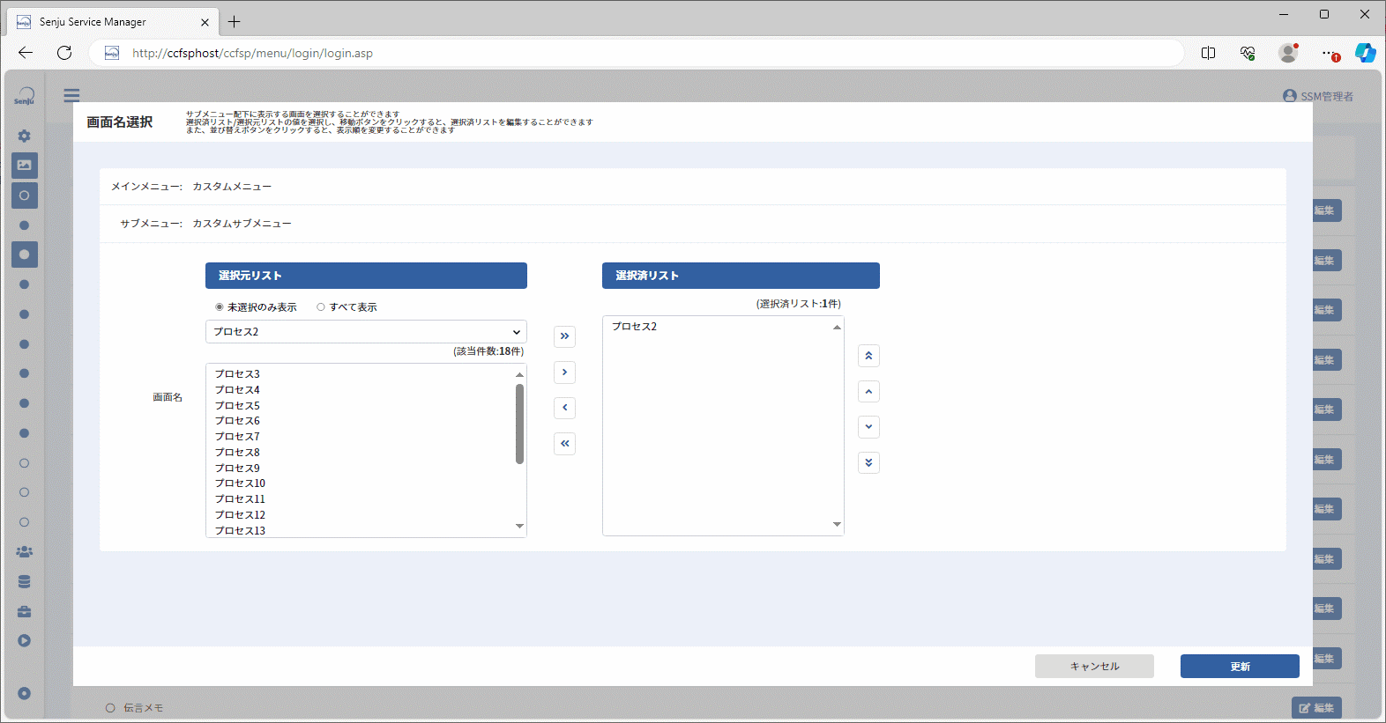
Task: Click the play circle icon in sidebar
Action: (x=25, y=640)
